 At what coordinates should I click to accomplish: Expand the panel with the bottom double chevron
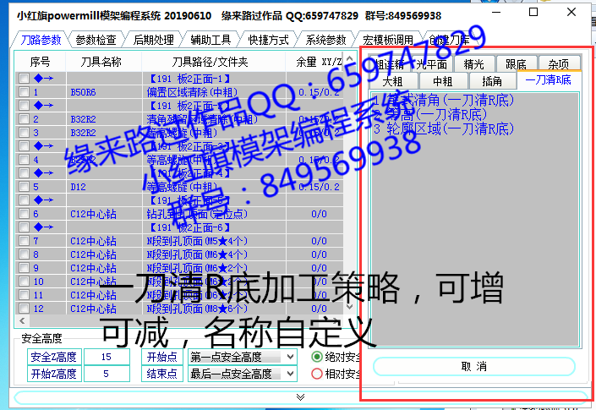click(x=300, y=397)
